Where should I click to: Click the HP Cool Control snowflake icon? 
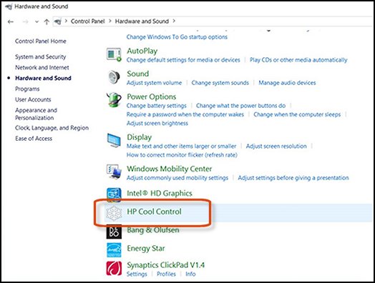tap(114, 213)
